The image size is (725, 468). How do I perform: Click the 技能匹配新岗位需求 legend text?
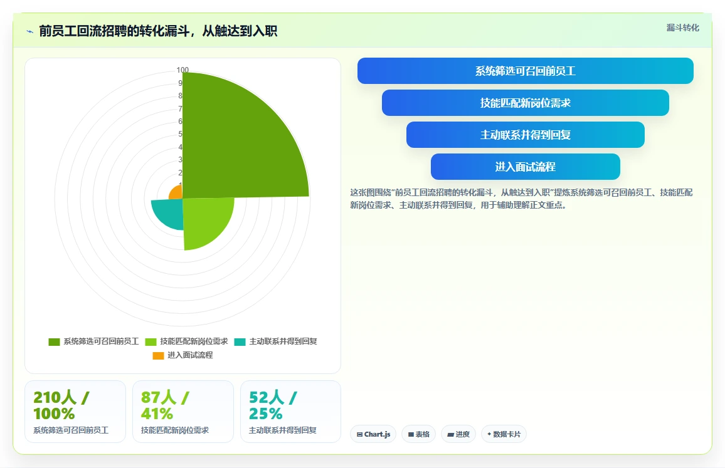click(x=194, y=341)
